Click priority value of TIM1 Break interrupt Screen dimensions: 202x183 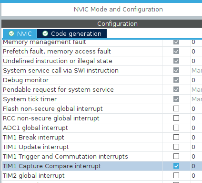tap(193, 138)
